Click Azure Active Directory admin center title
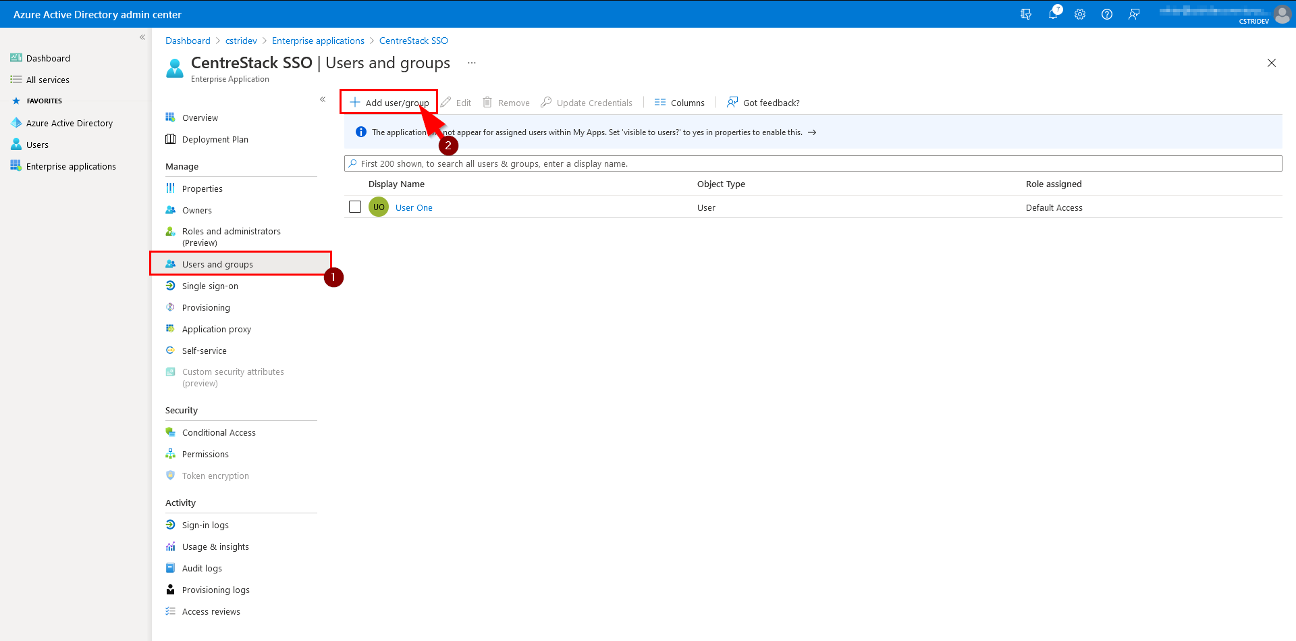Image resolution: width=1296 pixels, height=641 pixels. 97,14
